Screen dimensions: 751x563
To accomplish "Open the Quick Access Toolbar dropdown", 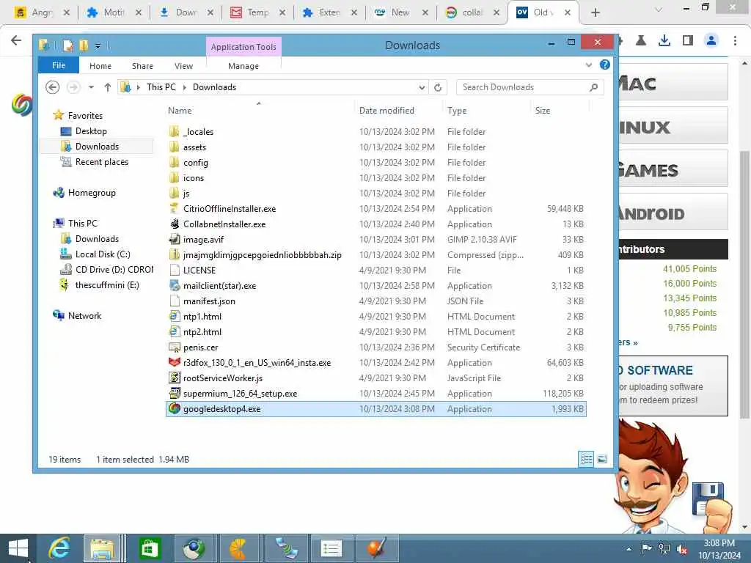I will coord(98,46).
